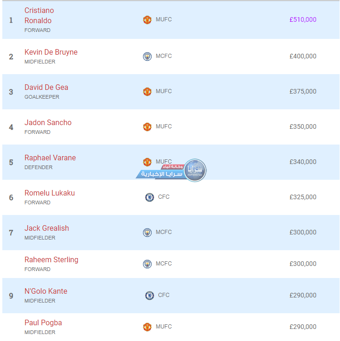Open N'Golo Kante's player page

click(x=46, y=291)
